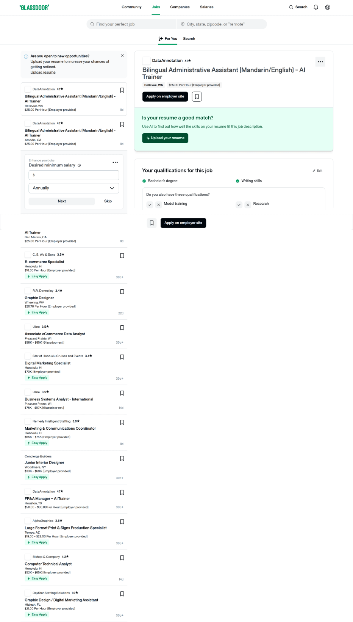Open job detail three-dot options menu
The width and height of the screenshot is (353, 622).
[320, 62]
